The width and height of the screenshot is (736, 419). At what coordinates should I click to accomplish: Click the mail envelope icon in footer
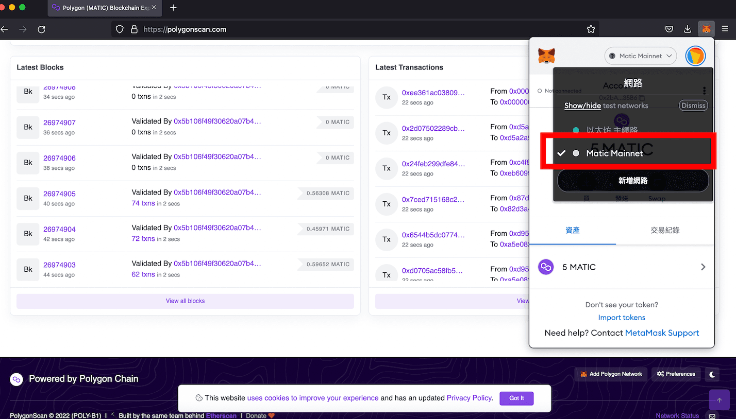[x=712, y=416]
